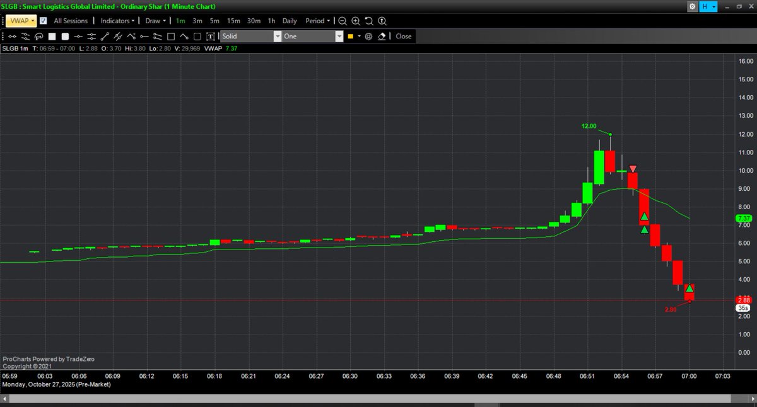Select the rectangle drawing tool
This screenshot has height=407, width=757.
coord(170,36)
